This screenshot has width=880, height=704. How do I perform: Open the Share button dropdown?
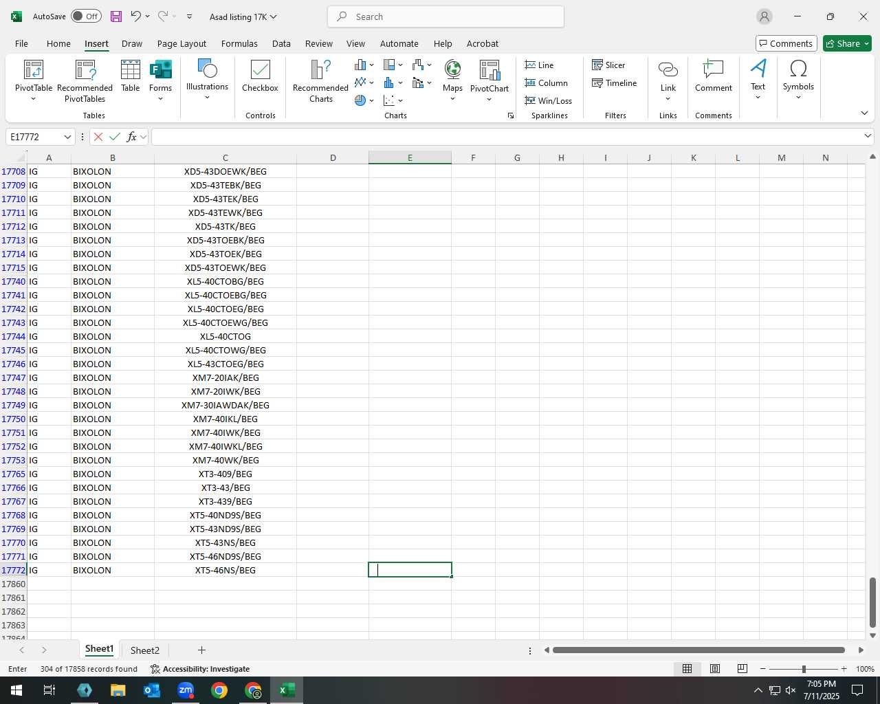point(866,43)
